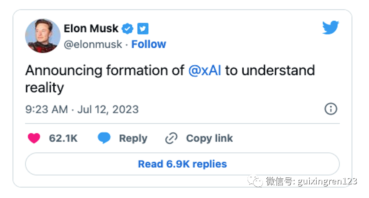Click the Reply text label
The width and height of the screenshot is (369, 198).
tap(133, 138)
